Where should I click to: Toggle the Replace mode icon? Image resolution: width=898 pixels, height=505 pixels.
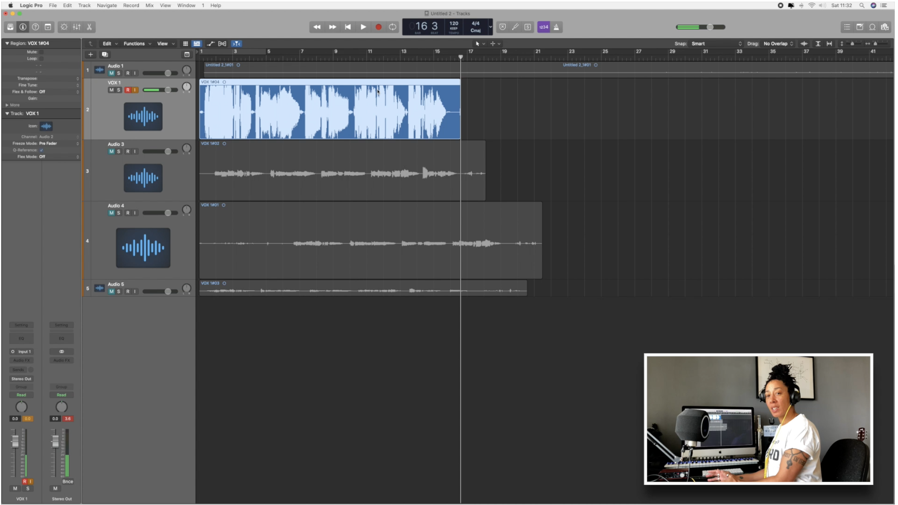pos(502,27)
